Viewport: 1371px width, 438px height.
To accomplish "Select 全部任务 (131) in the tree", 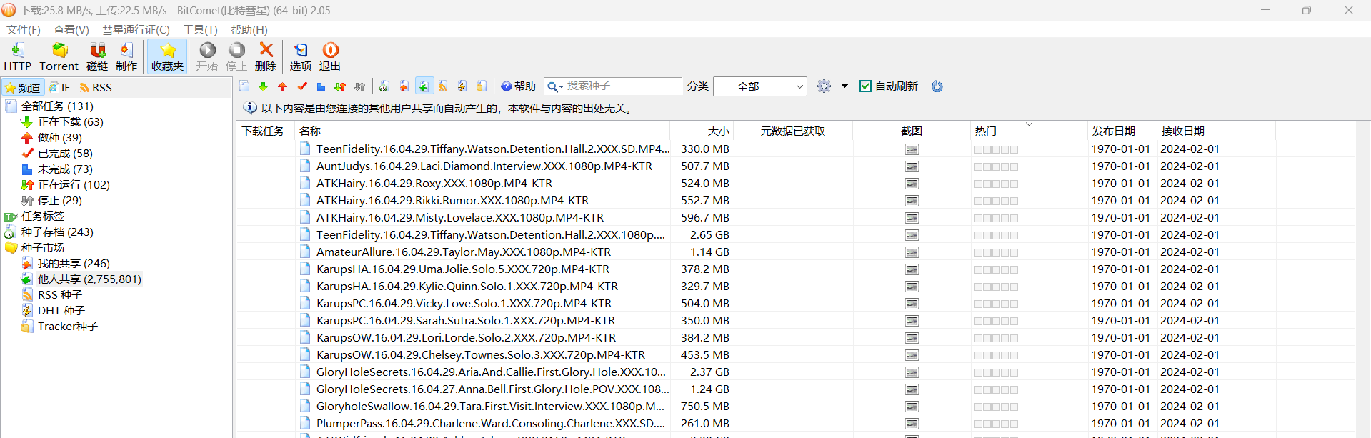I will (x=57, y=106).
